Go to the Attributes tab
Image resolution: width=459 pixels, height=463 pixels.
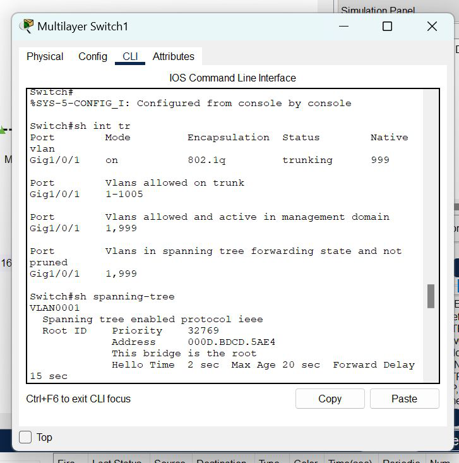tap(174, 56)
